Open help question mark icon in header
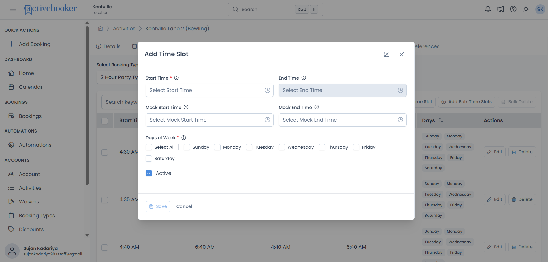Screen dimensions: 548x262 pos(513,9)
